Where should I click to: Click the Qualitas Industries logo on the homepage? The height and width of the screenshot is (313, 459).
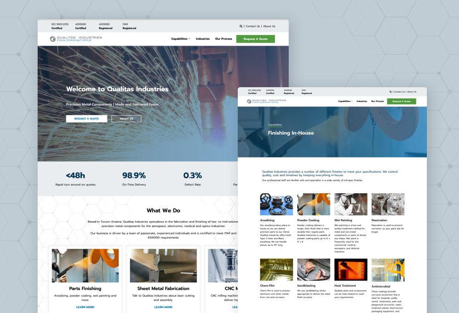coord(76,39)
